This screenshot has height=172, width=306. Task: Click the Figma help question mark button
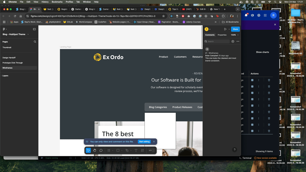[235, 150]
